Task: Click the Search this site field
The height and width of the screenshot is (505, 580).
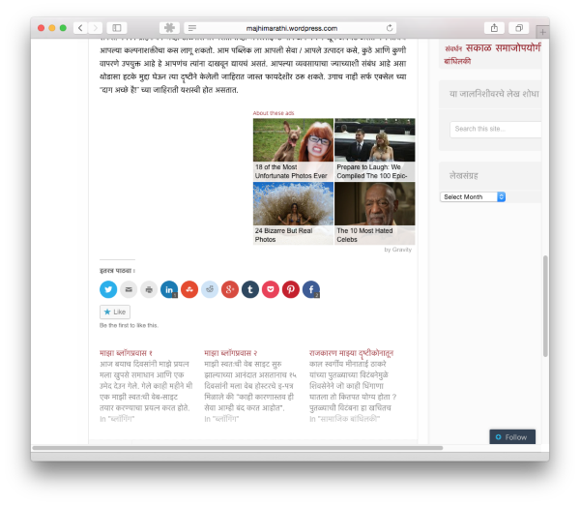Action: pyautogui.click(x=496, y=130)
